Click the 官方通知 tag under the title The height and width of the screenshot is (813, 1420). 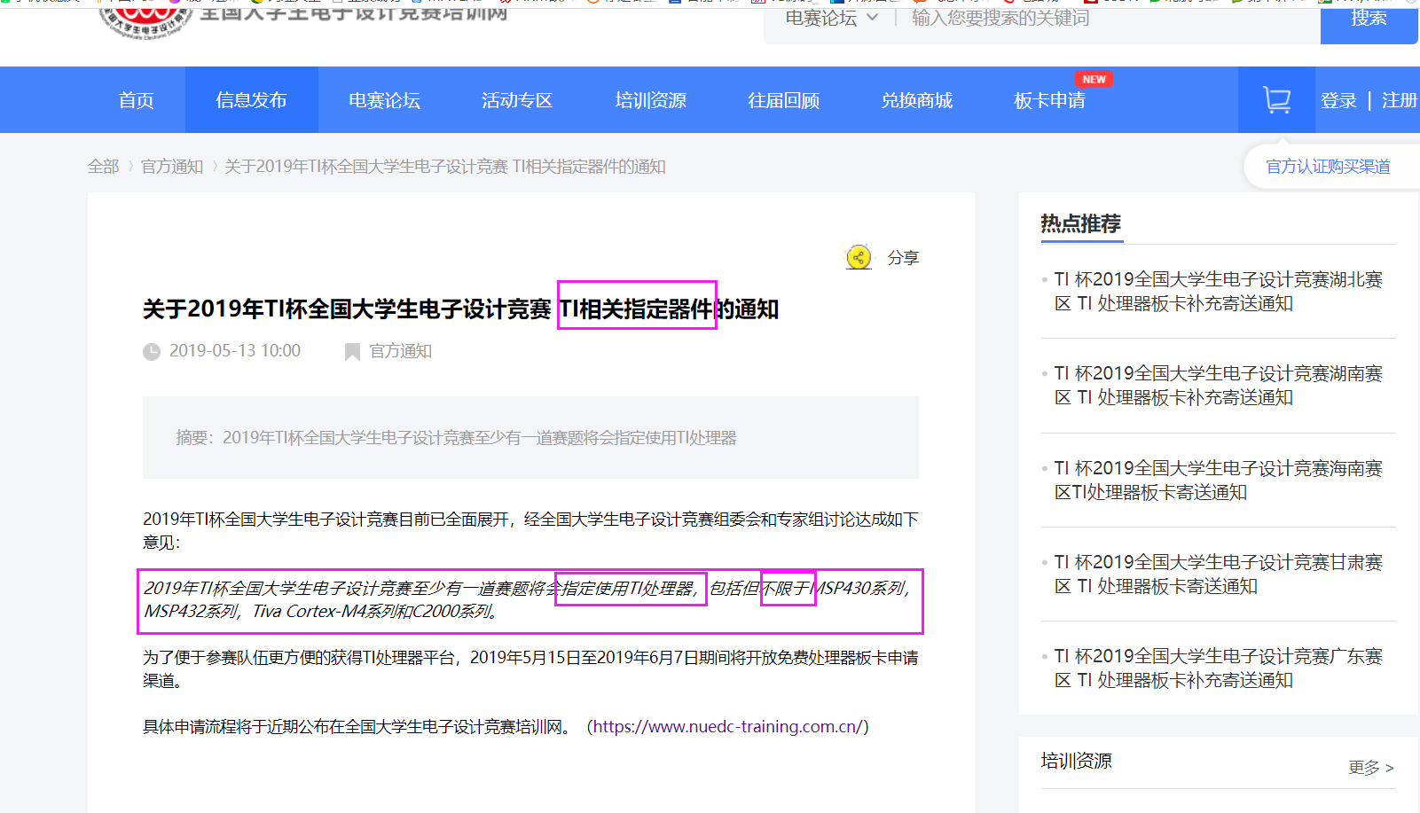(x=401, y=352)
